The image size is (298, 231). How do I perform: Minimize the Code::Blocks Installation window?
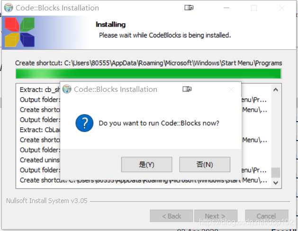(226, 8)
